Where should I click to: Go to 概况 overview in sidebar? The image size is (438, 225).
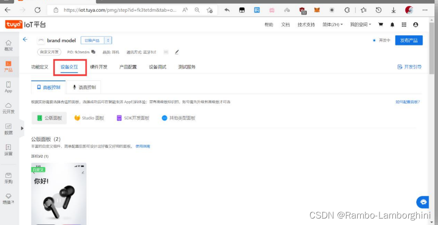click(x=8, y=45)
